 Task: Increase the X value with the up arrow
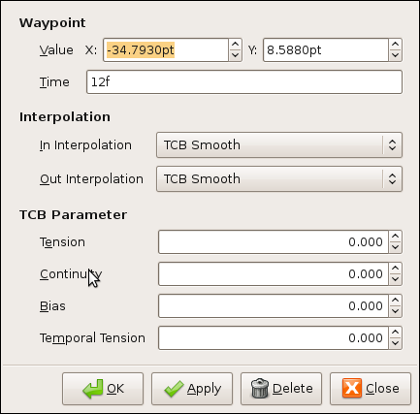coord(236,45)
